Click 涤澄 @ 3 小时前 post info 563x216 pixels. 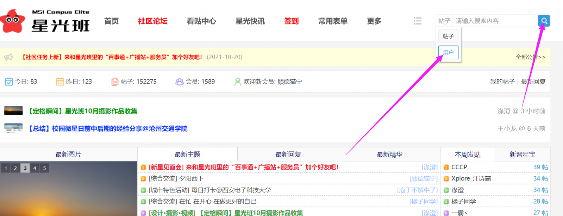click(x=521, y=111)
